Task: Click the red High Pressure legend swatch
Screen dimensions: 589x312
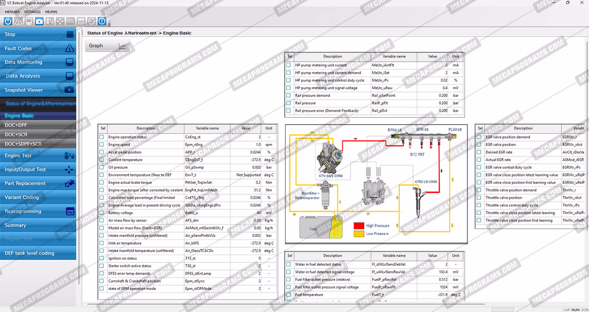Action: tap(359, 226)
